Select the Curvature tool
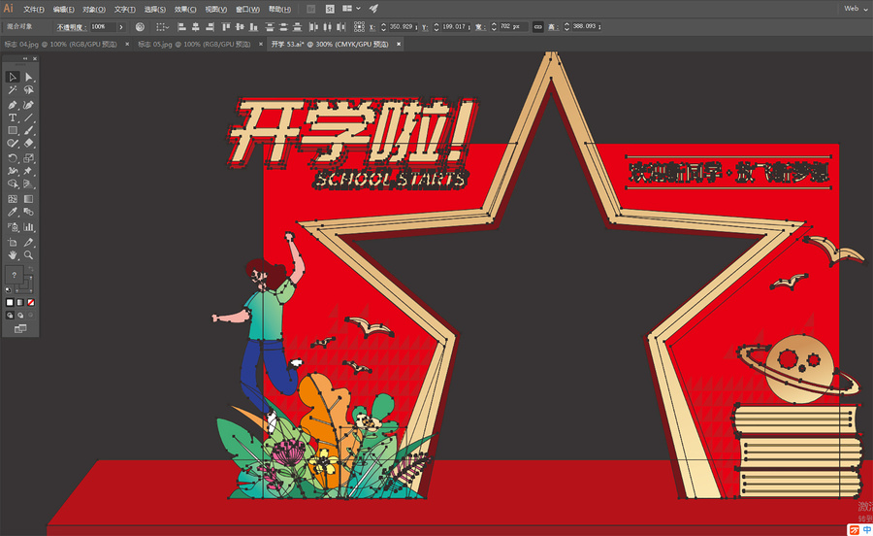Image resolution: width=873 pixels, height=536 pixels. click(29, 105)
